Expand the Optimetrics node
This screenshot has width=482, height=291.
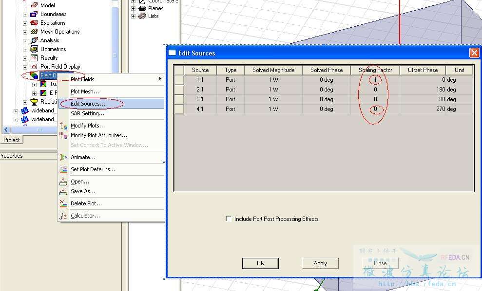25,50
